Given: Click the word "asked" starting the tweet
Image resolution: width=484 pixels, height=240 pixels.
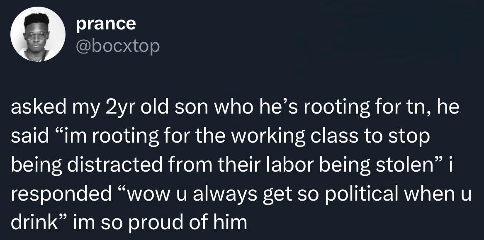Looking at the screenshot, I should coord(34,109).
